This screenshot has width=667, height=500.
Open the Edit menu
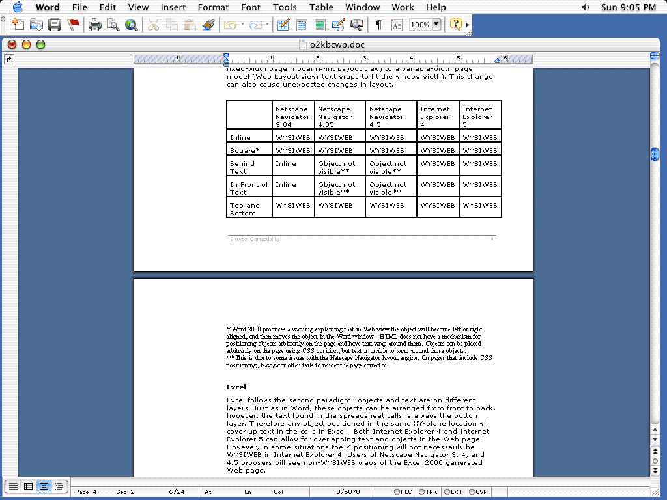pos(107,7)
